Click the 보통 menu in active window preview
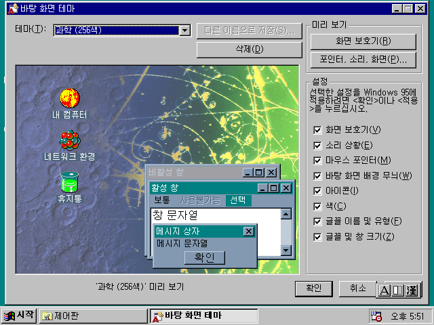Screen dimensions: 434x325 point(162,200)
